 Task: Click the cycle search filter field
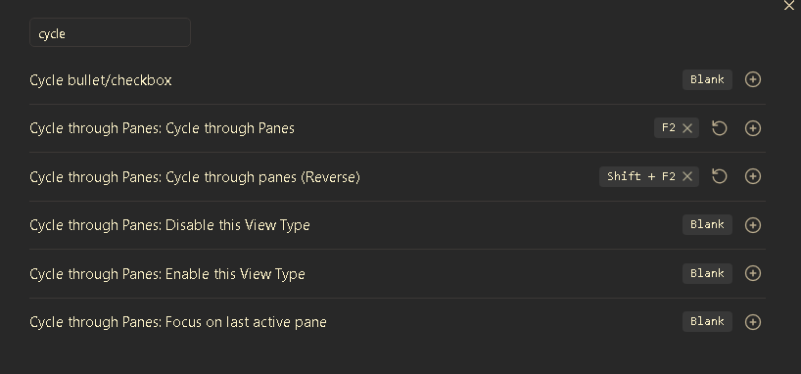(x=110, y=32)
